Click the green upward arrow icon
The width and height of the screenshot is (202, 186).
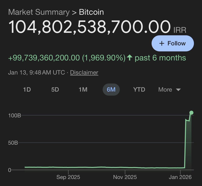[x=130, y=58]
